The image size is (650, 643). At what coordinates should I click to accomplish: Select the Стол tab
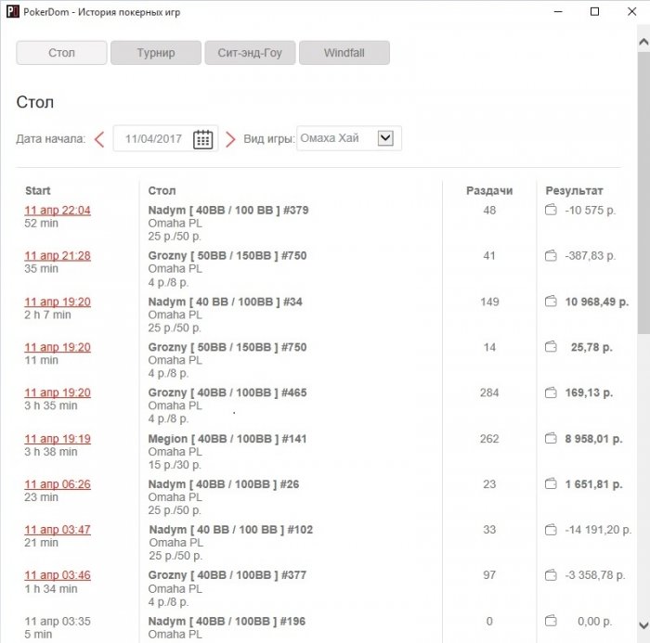pyautogui.click(x=61, y=53)
